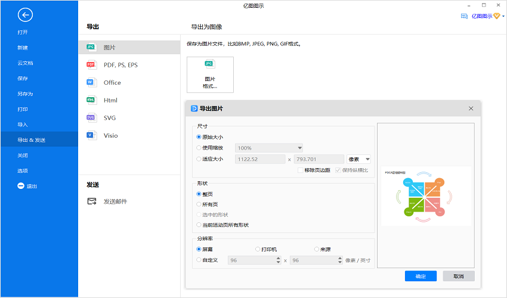Click the 取消 button

459,276
